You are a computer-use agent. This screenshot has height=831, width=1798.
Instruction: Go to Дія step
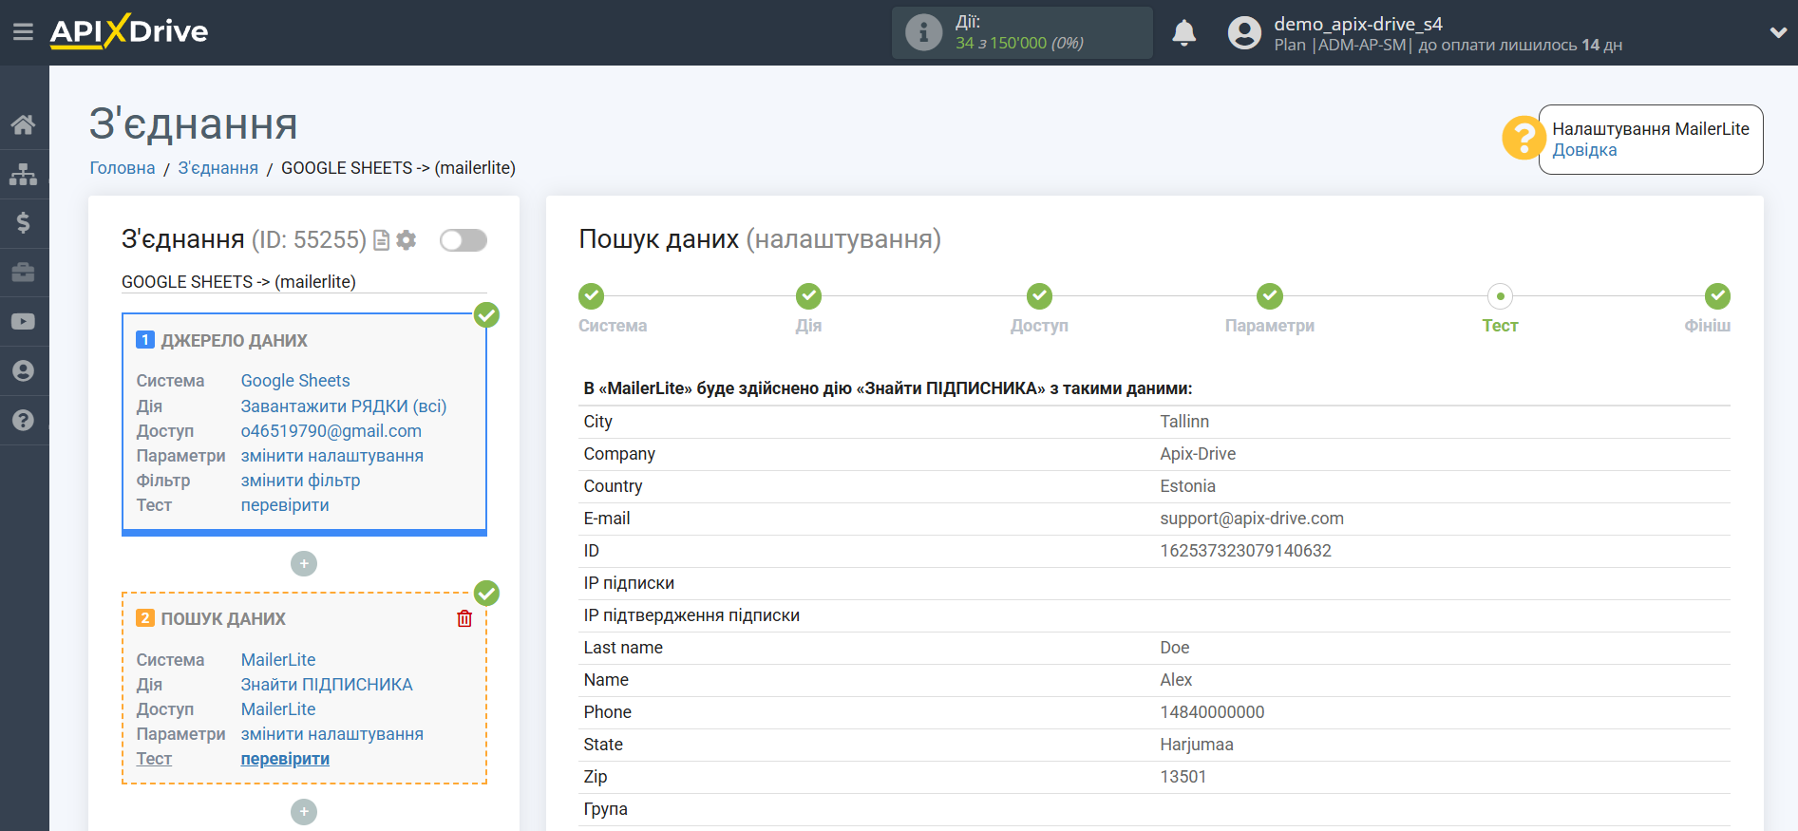pyautogui.click(x=809, y=296)
